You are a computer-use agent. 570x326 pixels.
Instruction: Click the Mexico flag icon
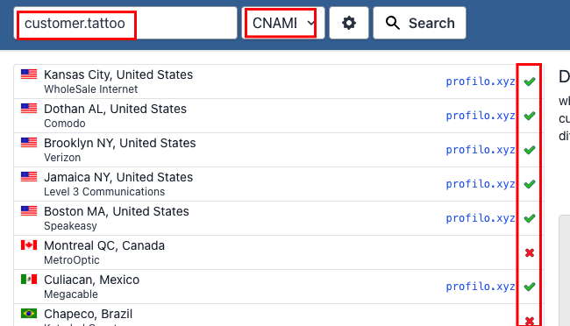tap(29, 280)
